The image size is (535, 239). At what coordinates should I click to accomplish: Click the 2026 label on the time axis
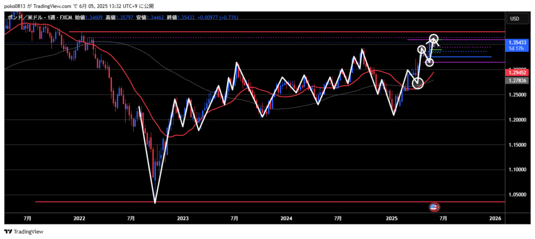pos(495,218)
